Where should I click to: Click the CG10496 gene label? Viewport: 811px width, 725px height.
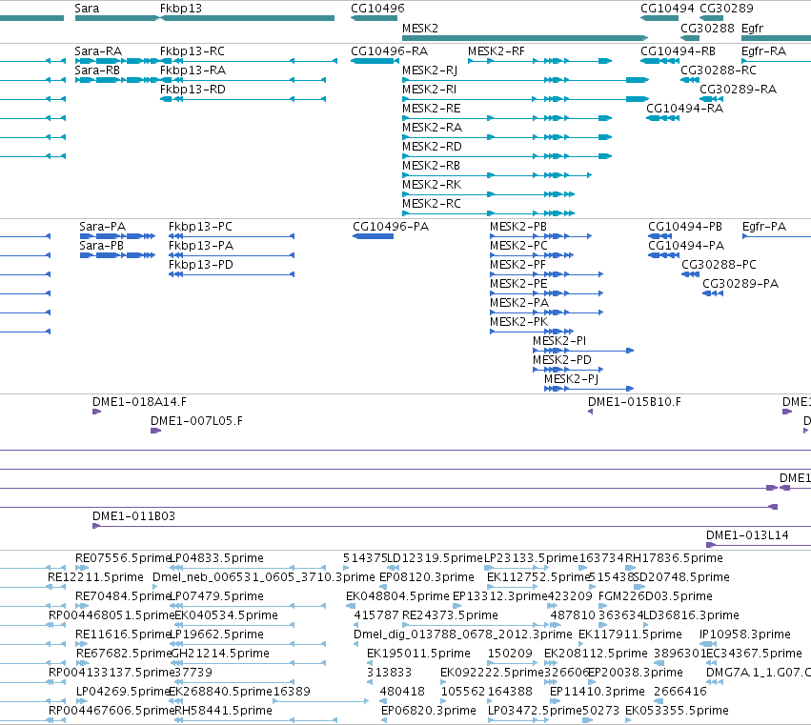click(x=377, y=9)
